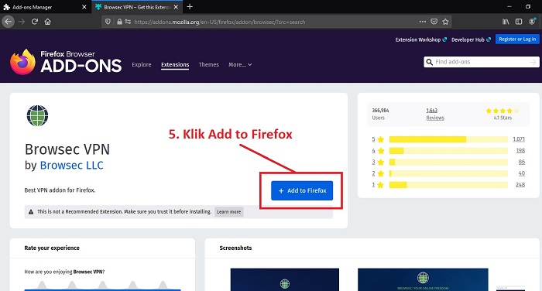Filter by 1 star reviews bar
Viewport: 542px width, 291px height.
[x=448, y=185]
